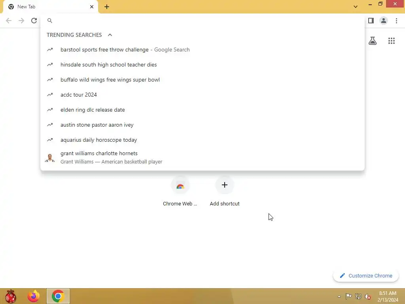The width and height of the screenshot is (405, 304).
Task: Open the Google apps grid
Action: 392,41
